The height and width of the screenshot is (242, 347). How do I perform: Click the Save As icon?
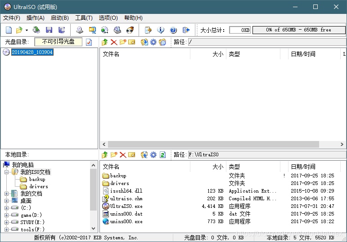tap(62, 30)
